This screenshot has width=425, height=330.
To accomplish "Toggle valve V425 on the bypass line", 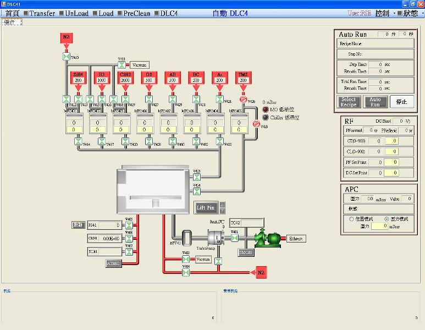I will pos(256,124).
